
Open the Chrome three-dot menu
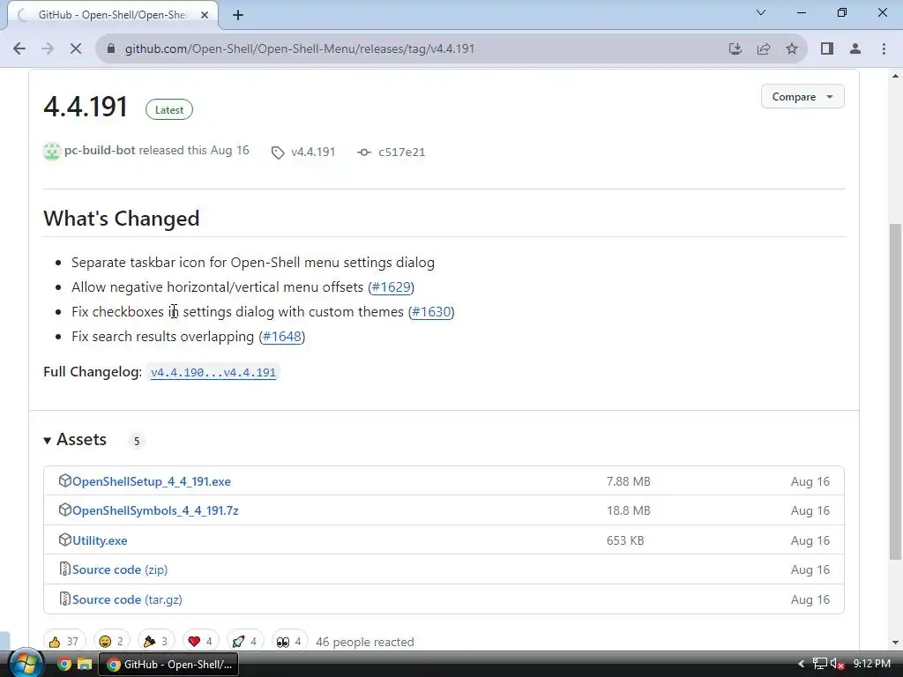tap(884, 49)
